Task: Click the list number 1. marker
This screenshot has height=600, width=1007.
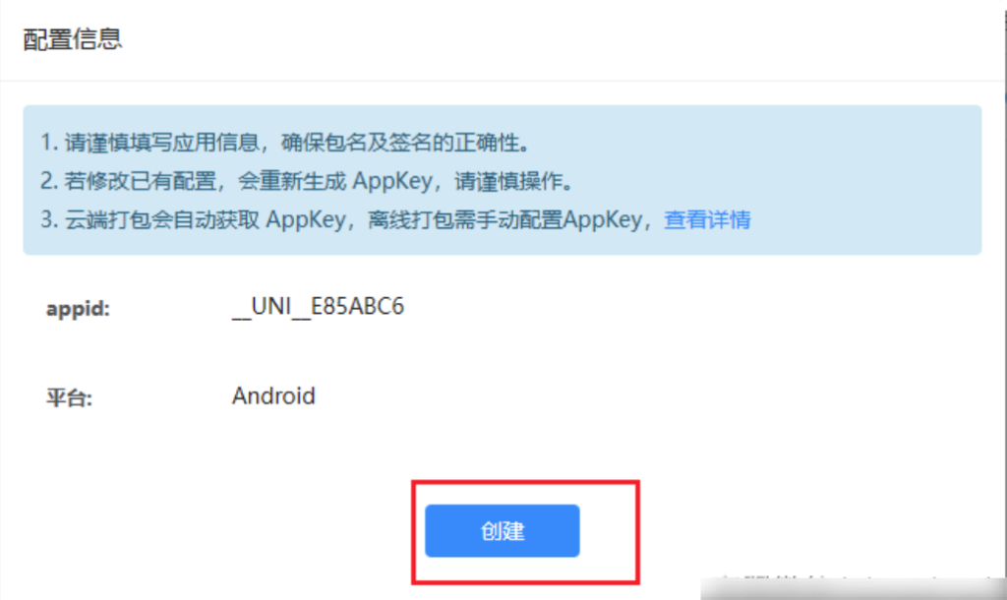Action: click(49, 143)
